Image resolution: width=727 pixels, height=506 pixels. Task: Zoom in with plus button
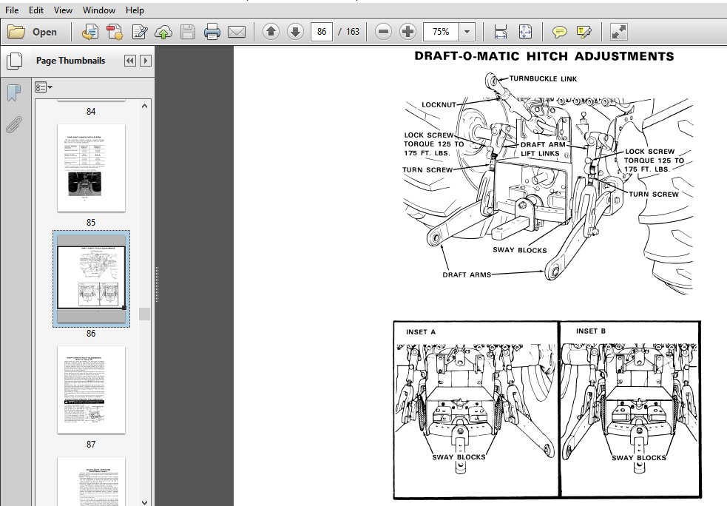(408, 32)
